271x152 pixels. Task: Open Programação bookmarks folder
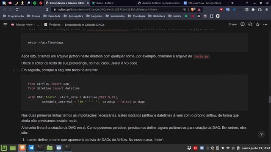click(13, 16)
